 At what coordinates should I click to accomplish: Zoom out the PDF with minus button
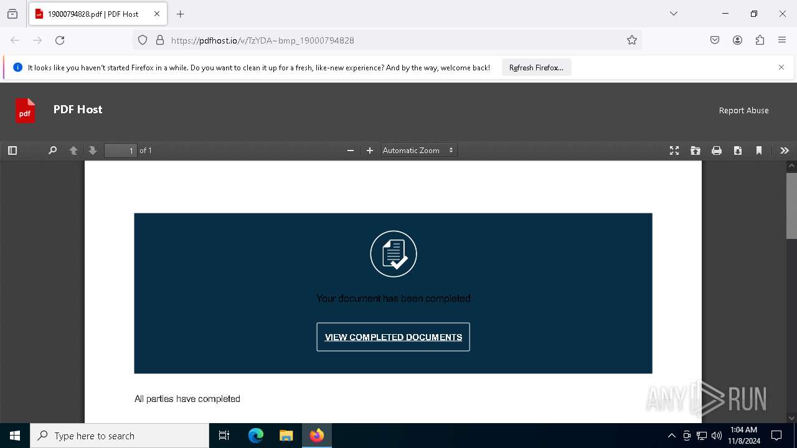point(351,151)
